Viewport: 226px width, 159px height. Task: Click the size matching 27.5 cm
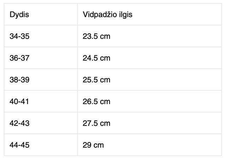click(x=20, y=123)
